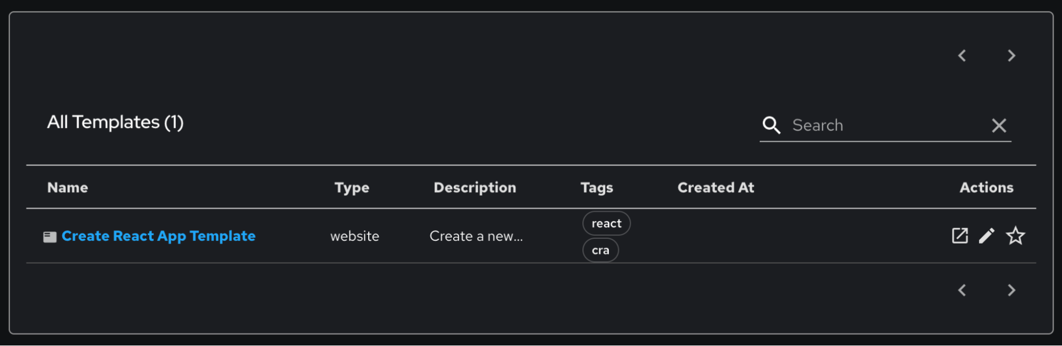Select the cra tag chip

tap(600, 250)
